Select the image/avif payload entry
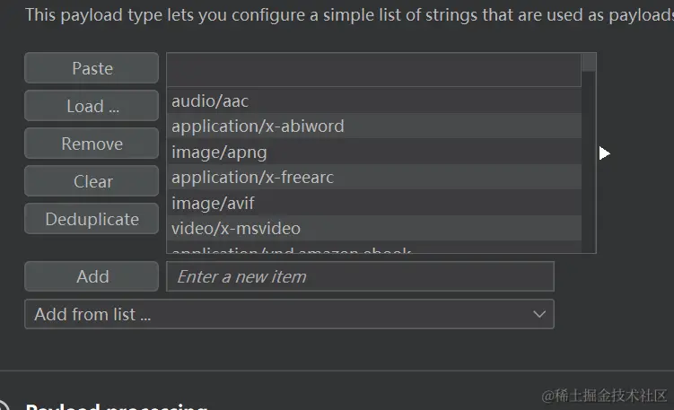The image size is (674, 410). pyautogui.click(x=374, y=203)
